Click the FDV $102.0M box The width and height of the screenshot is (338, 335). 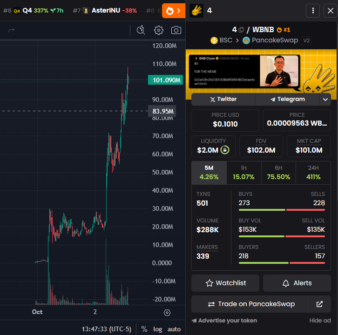click(x=261, y=146)
